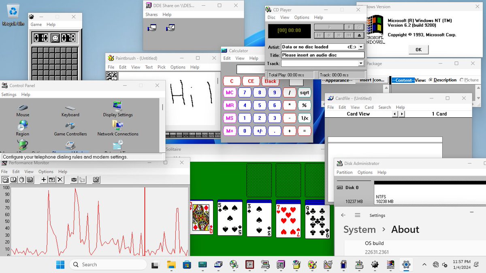Click the left card arrow in Cardfile
Image resolution: width=486 pixels, height=273 pixels.
tap(395, 114)
